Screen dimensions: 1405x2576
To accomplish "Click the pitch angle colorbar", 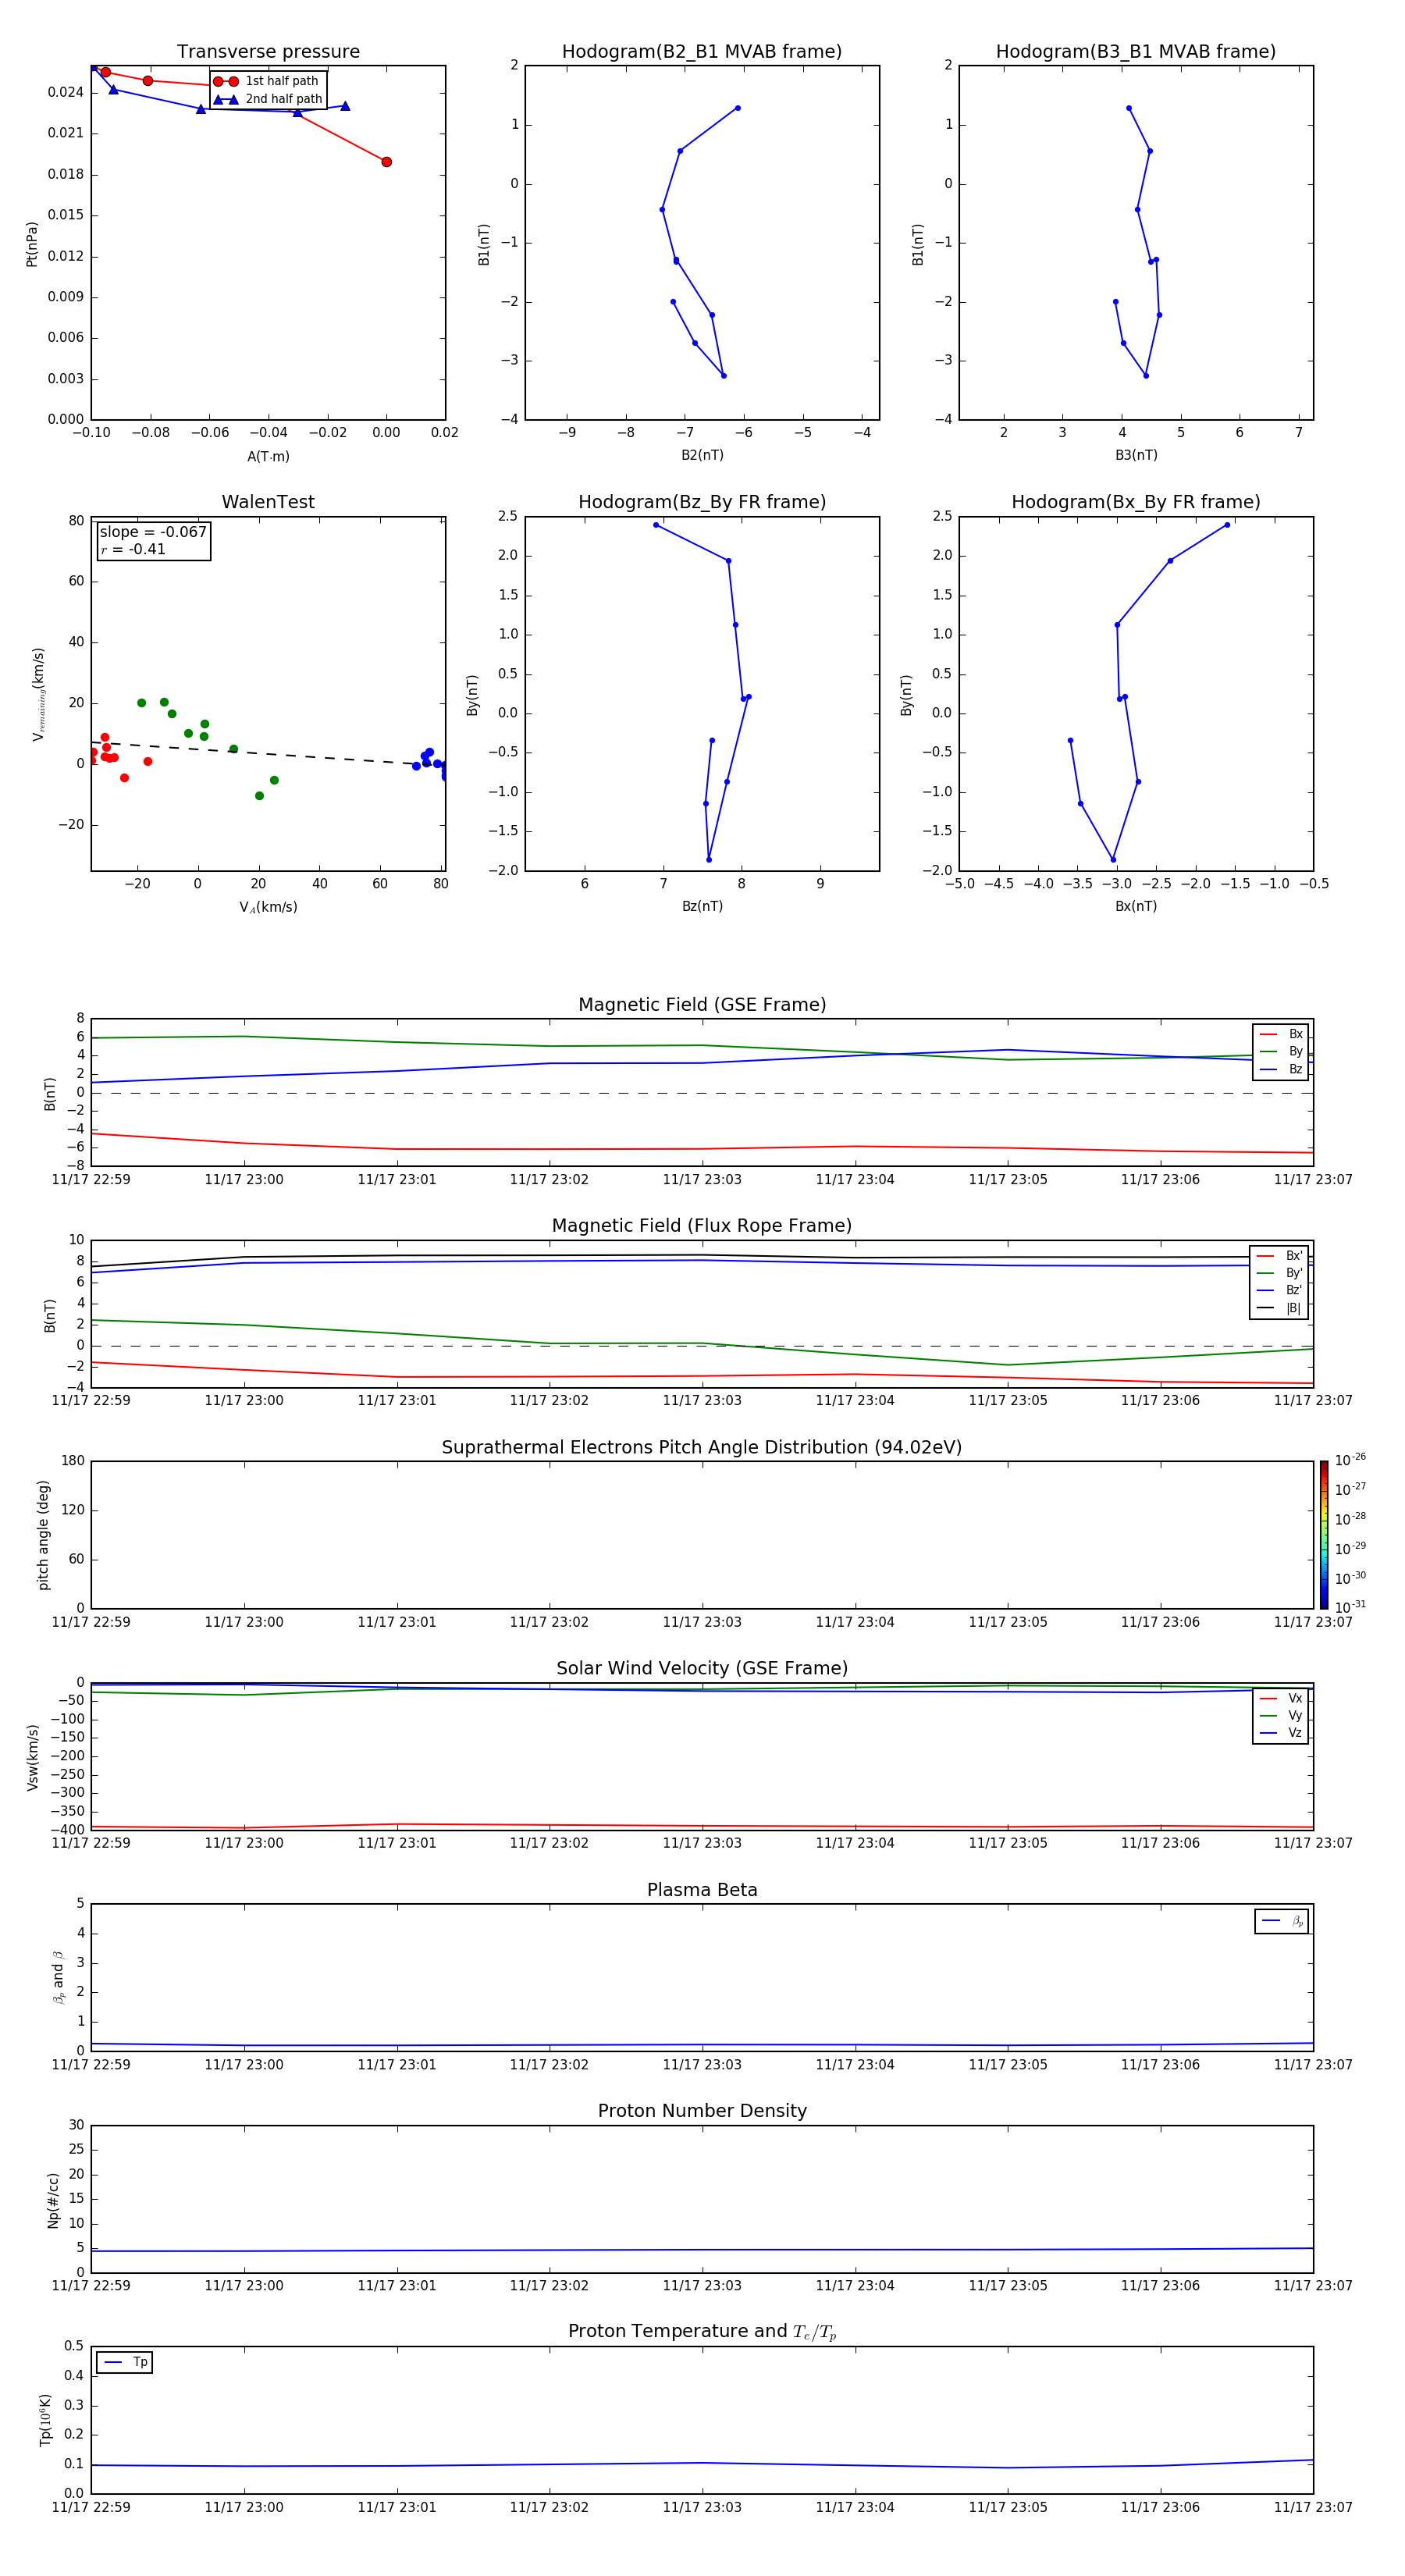I will pos(1323,1534).
